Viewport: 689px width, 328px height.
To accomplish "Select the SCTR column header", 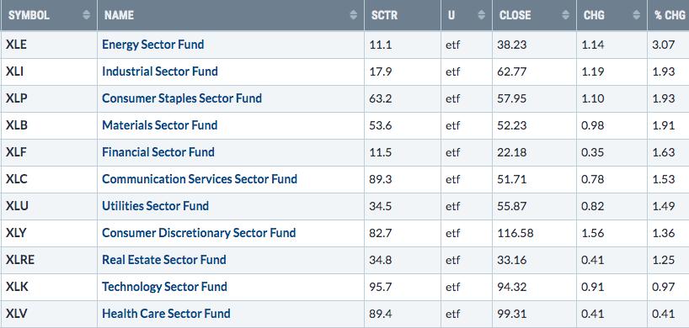I will 403,15.
